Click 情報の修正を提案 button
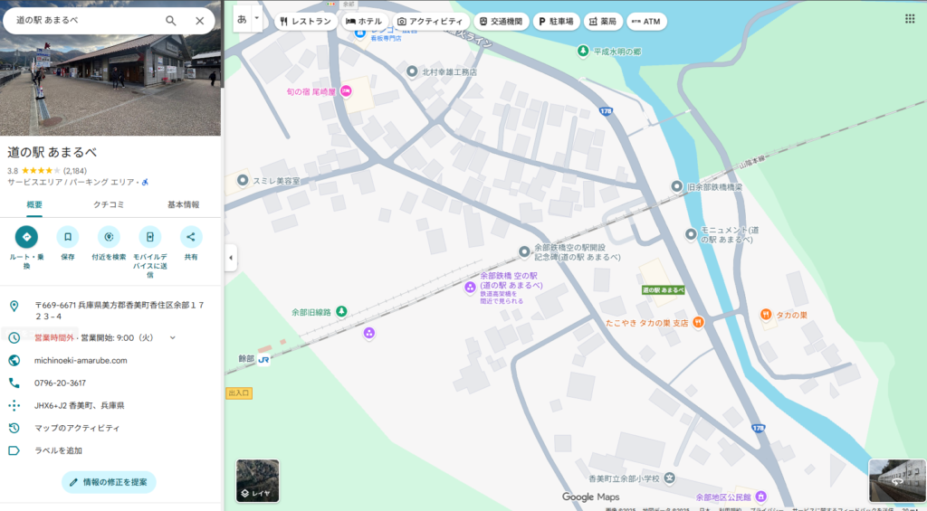This screenshot has height=511, width=927. coord(109,482)
